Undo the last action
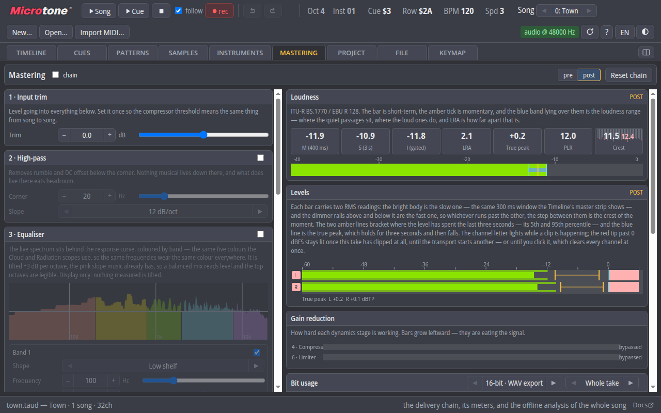661x413 pixels. (252, 11)
